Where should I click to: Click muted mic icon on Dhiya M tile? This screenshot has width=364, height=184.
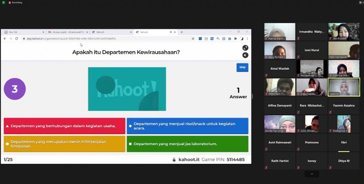coord(330,168)
